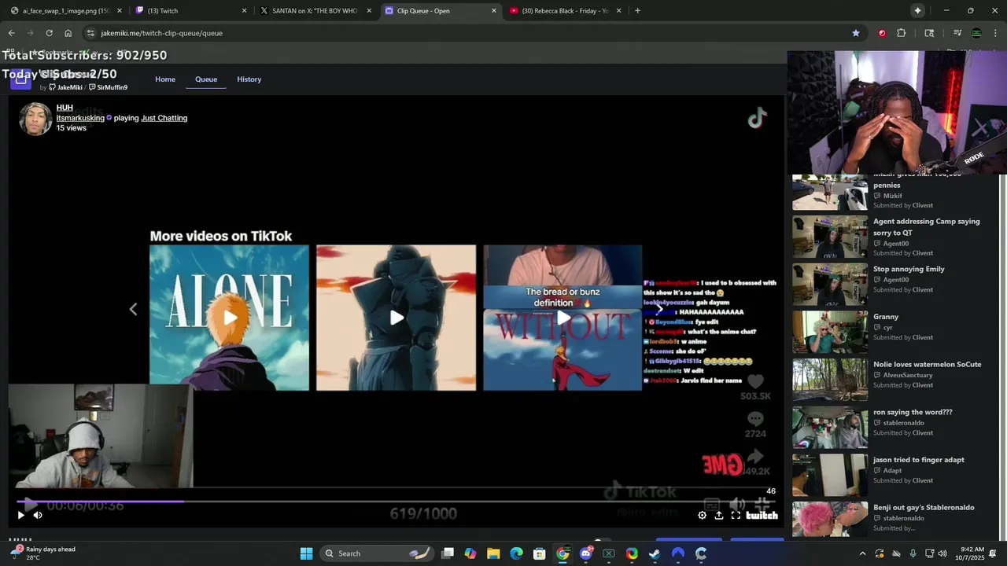Play the middle armored-figure TikTok video
Image resolution: width=1007 pixels, height=566 pixels.
396,318
